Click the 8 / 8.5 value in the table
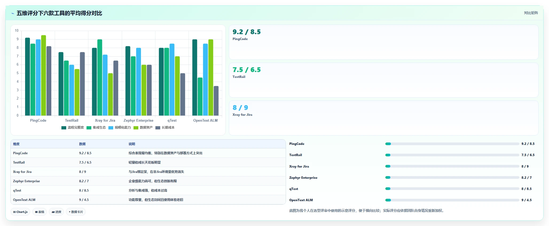This screenshot has width=549, height=226. click(x=84, y=191)
